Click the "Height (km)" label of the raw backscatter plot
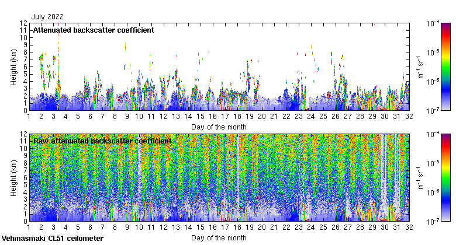This screenshot has height=245, width=456. [13, 178]
